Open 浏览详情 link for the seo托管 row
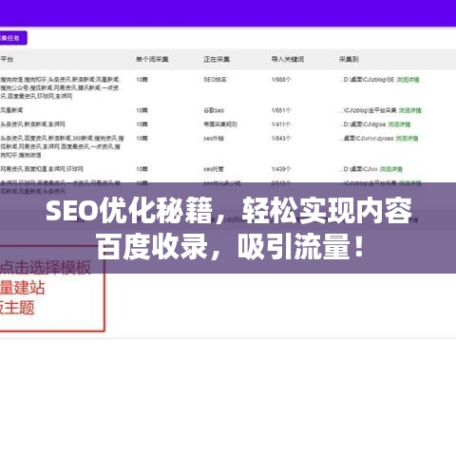The width and height of the screenshot is (456, 456). 391,169
